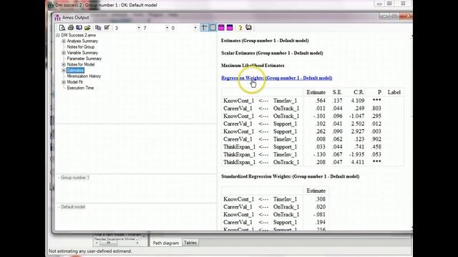Image resolution: width=458 pixels, height=257 pixels.
Task: Click the P value .803
Action: click(376, 109)
